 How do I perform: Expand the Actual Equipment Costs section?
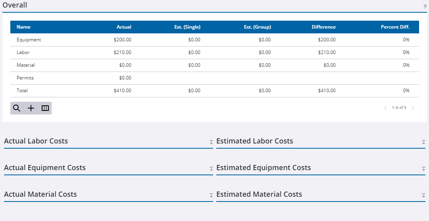click(x=211, y=169)
